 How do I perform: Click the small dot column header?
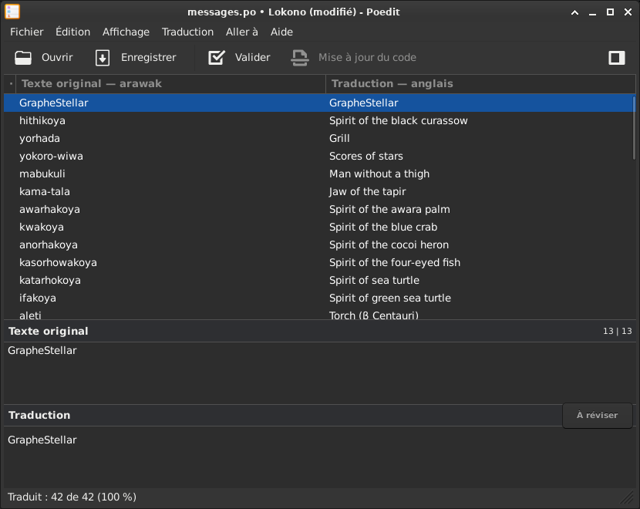[x=10, y=83]
